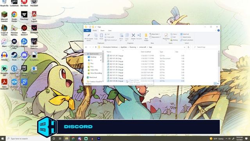
Task: Go back with the Explorer back arrow
Action: (86, 47)
